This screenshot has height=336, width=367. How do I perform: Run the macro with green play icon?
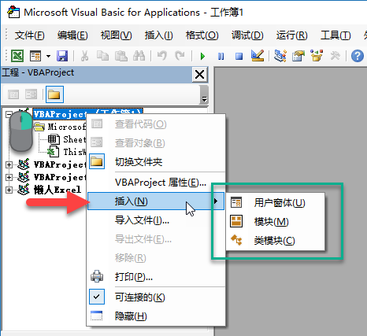click(x=202, y=56)
